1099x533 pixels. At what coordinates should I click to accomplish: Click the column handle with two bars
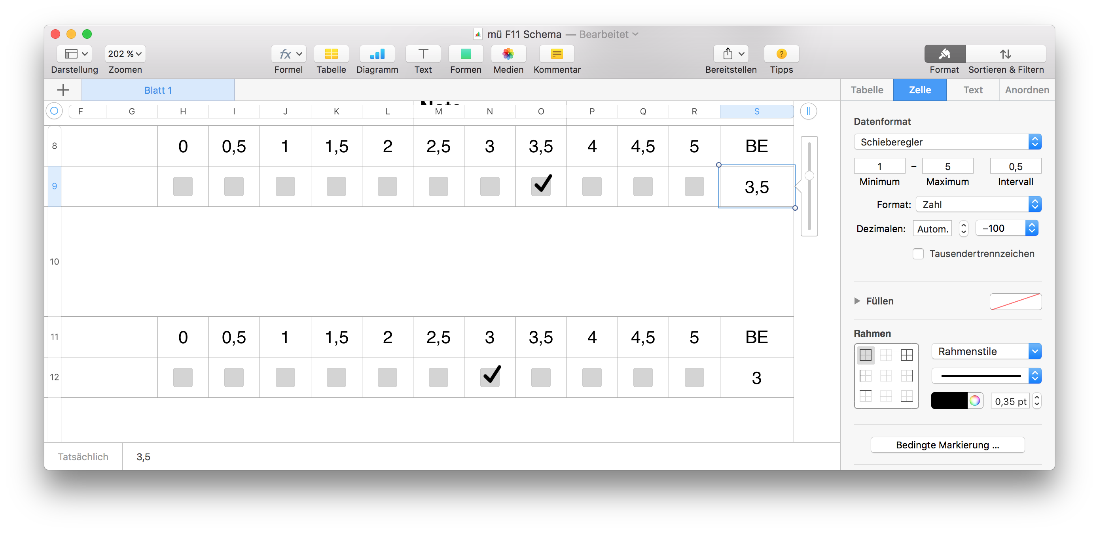(809, 111)
